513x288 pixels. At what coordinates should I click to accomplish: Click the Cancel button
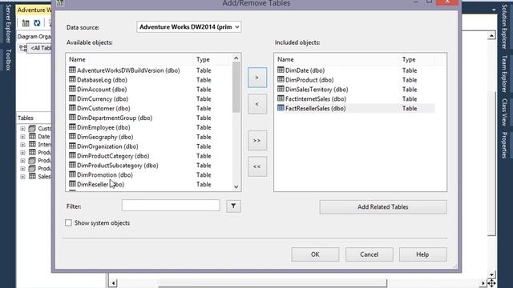click(x=369, y=254)
